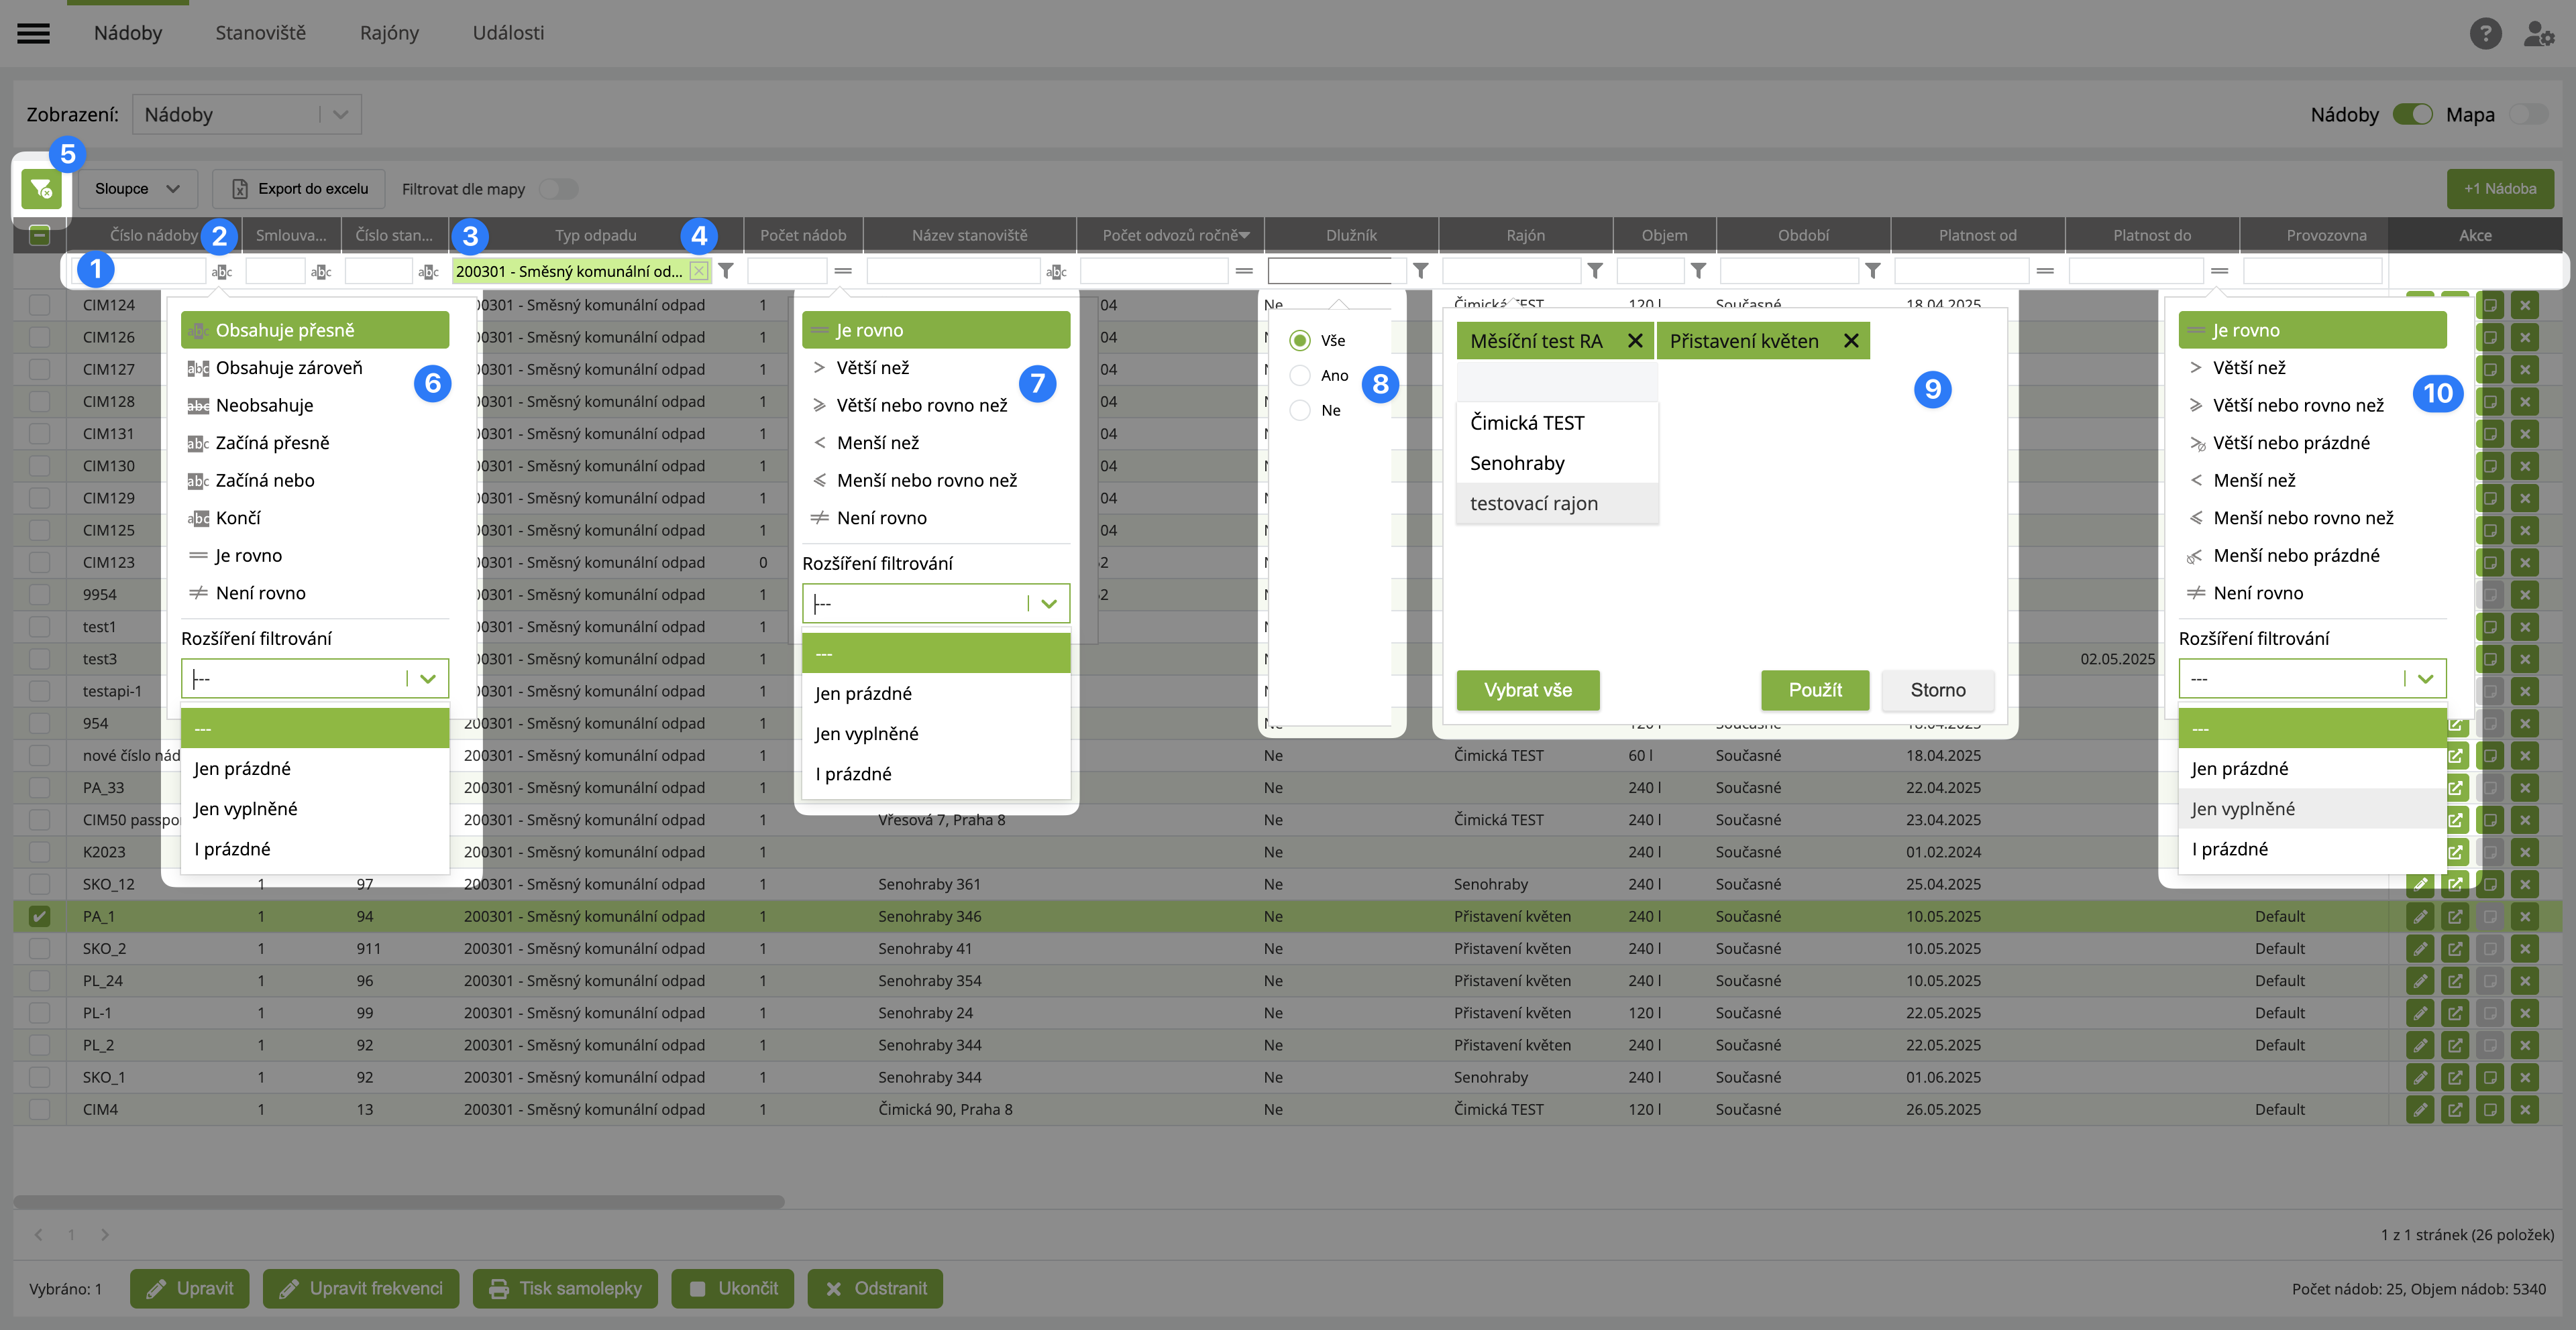The width and height of the screenshot is (2576, 1330).
Task: Click the green filter reset icon
Action: (x=41, y=188)
